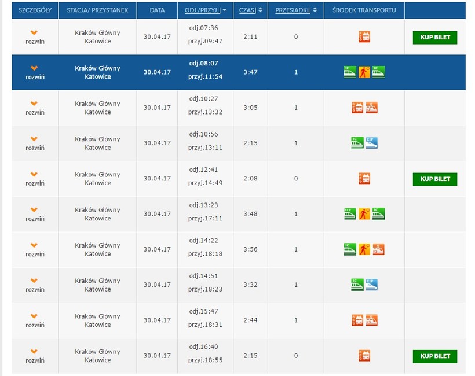475x376 pixels.
Task: Buy ticket for the 07:36 train
Action: click(x=434, y=38)
